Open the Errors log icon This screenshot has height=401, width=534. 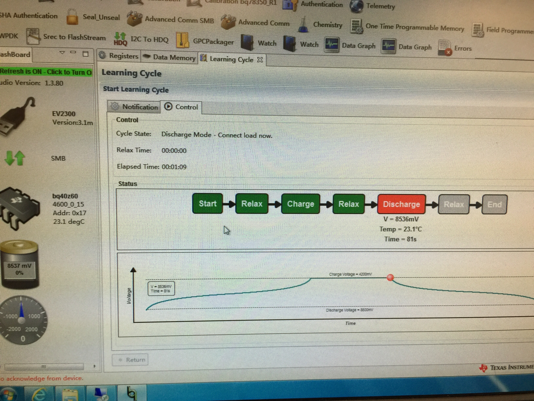(445, 48)
